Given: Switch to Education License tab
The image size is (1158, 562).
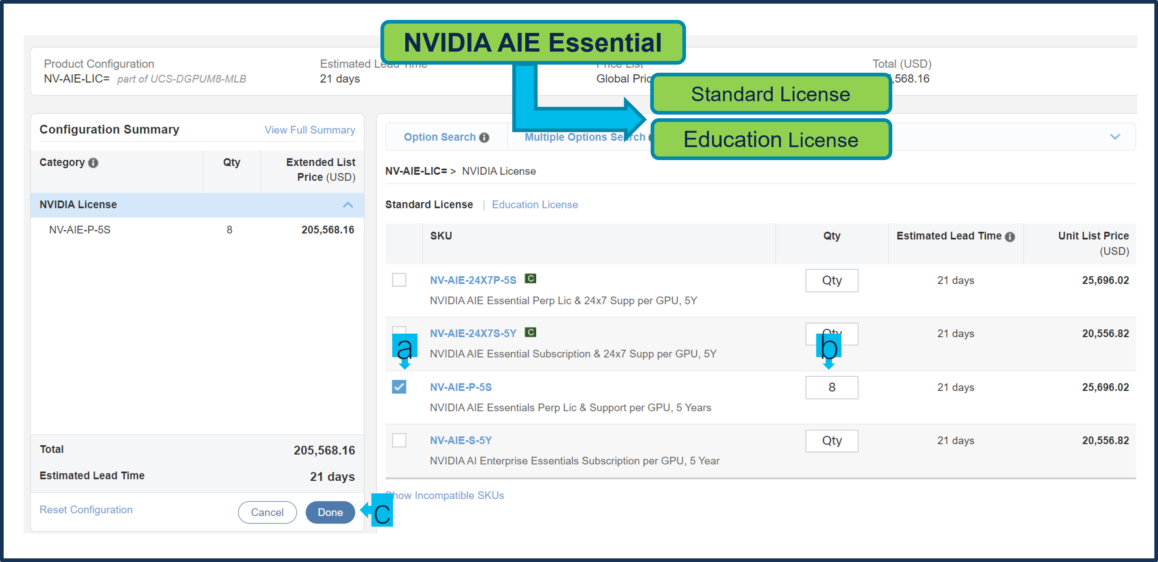Looking at the screenshot, I should tap(535, 205).
